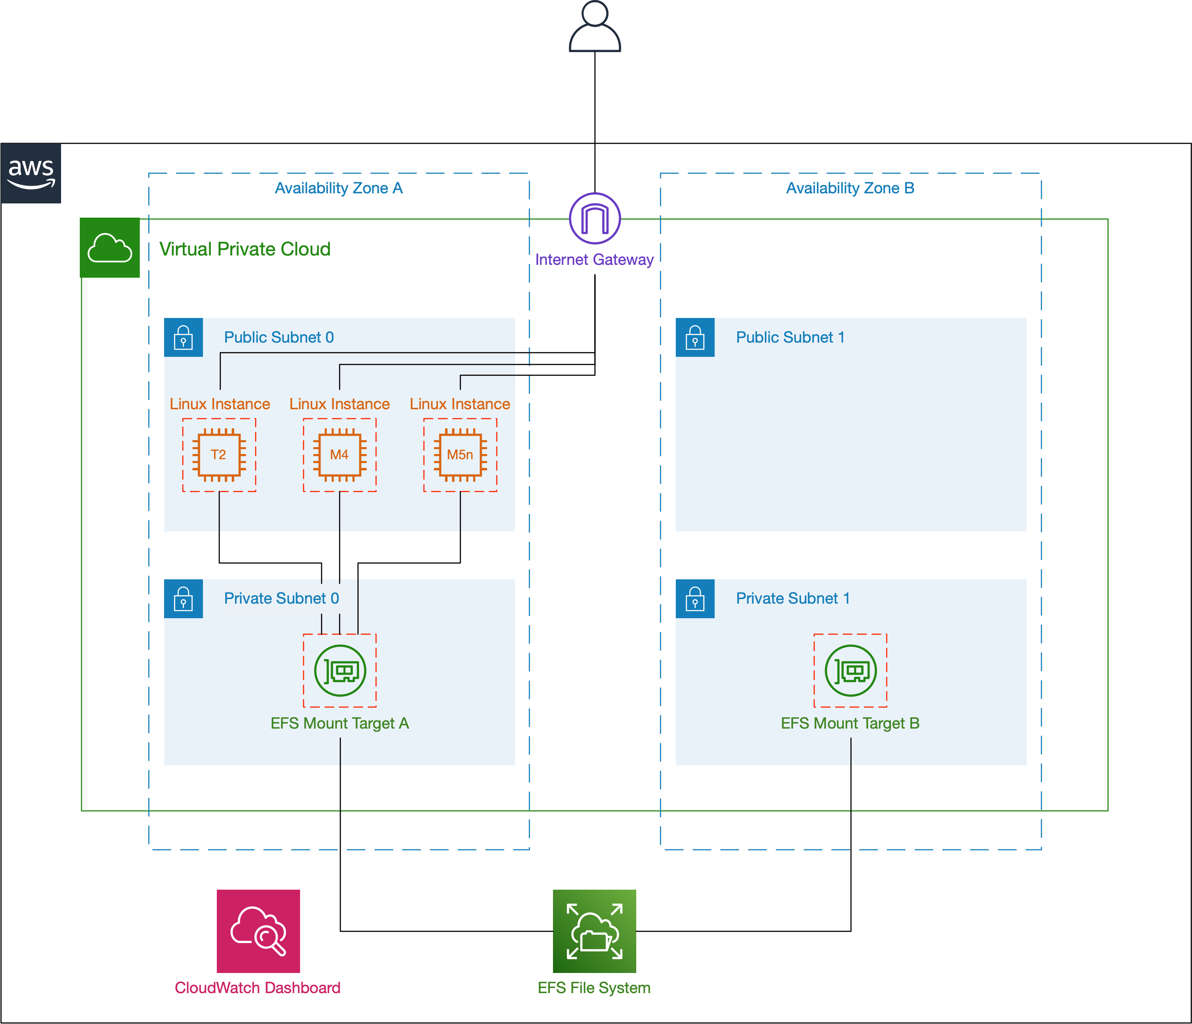Click the Public Subnet 1 label
This screenshot has width=1192, height=1024.
(x=791, y=337)
